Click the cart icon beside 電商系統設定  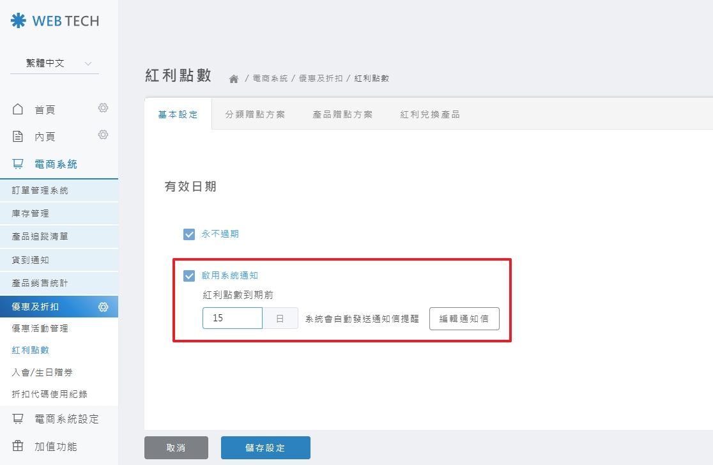pyautogui.click(x=19, y=418)
